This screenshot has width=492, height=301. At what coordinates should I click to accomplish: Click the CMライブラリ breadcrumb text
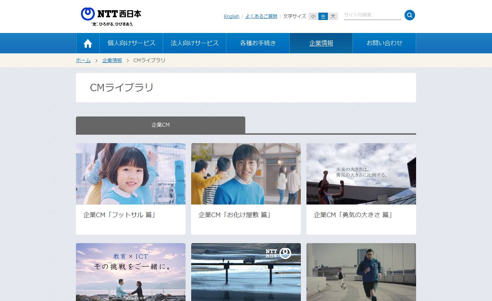pos(149,60)
